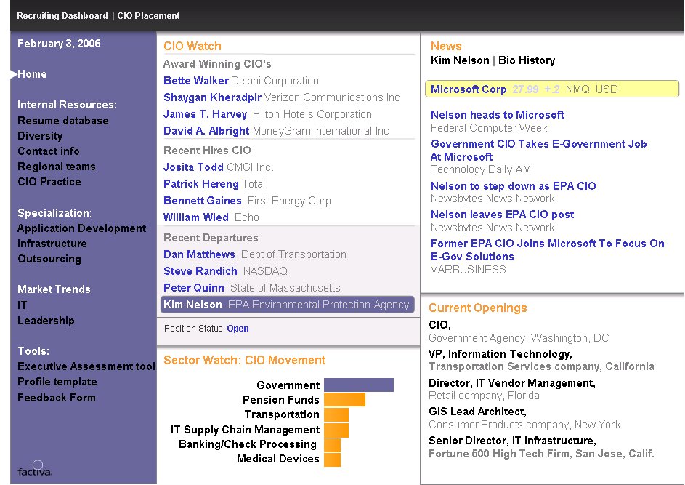Launch Executive Assessment tool

point(86,366)
